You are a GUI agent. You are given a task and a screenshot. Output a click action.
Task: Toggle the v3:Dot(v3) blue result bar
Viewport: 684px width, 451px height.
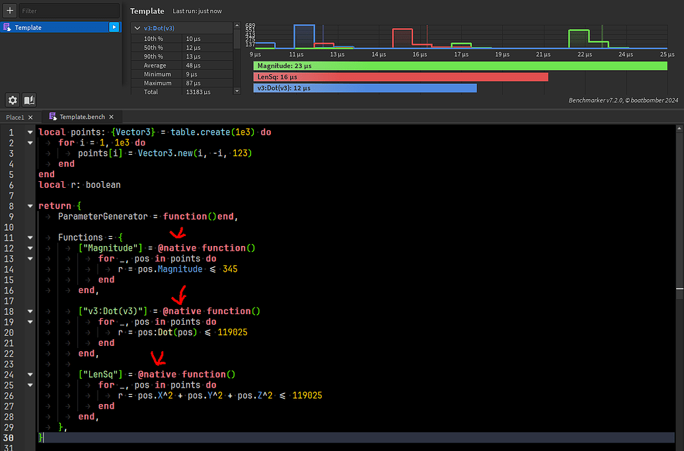coord(363,87)
